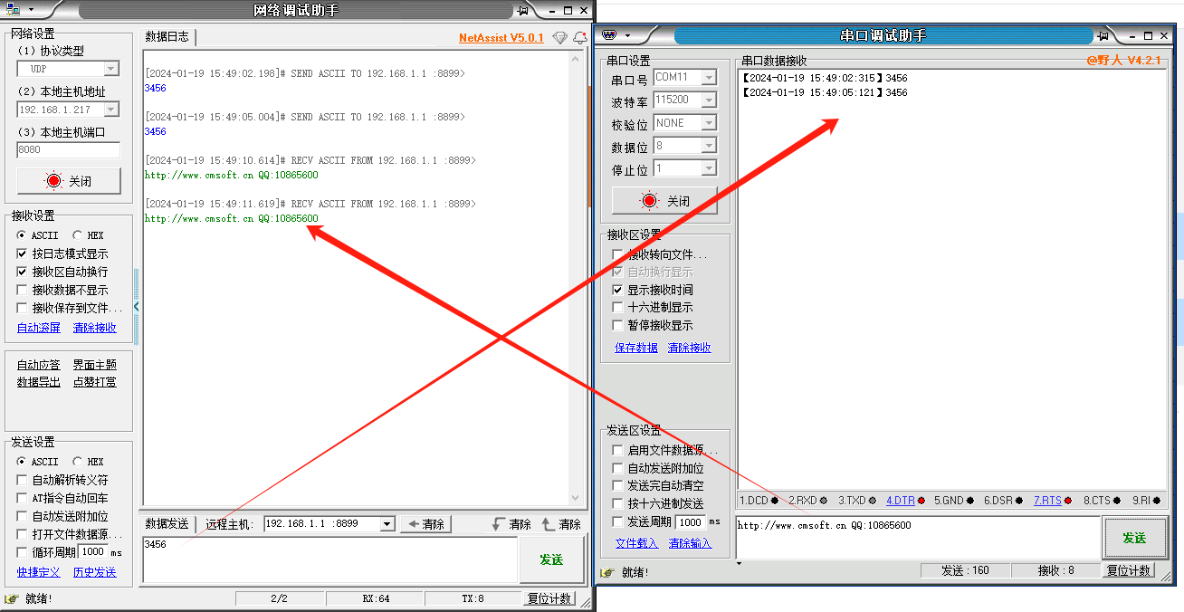Enable 接收数据不显示 checkbox
This screenshot has height=612, width=1184.
coord(23,290)
